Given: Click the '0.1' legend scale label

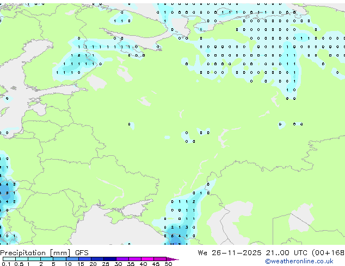Looking at the screenshot, I should 5,264.
